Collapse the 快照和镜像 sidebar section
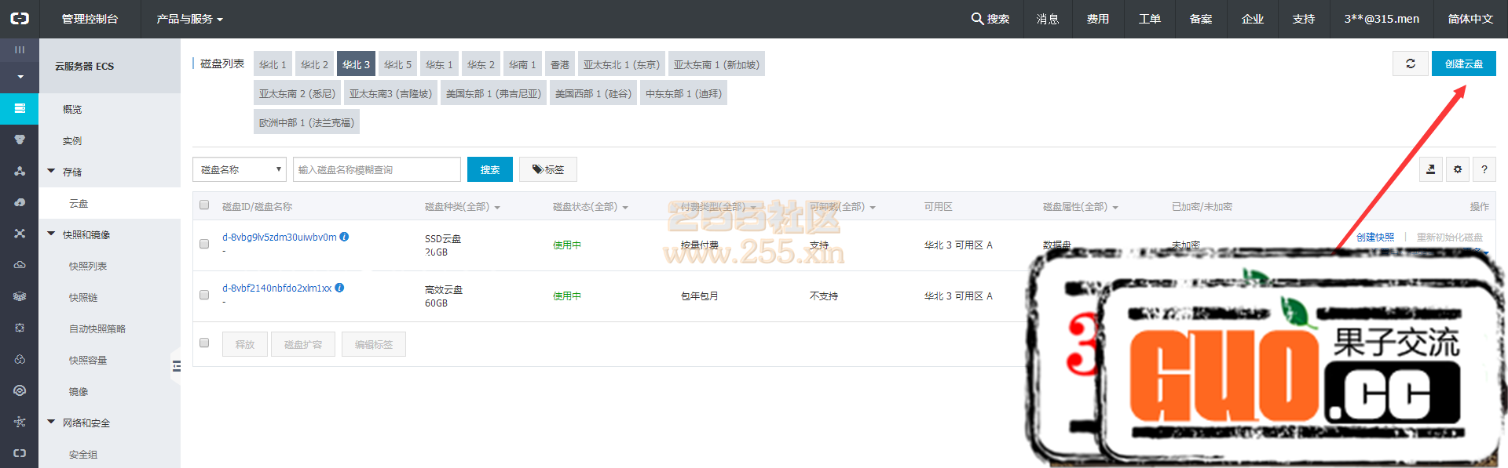1508x468 pixels. pos(52,234)
